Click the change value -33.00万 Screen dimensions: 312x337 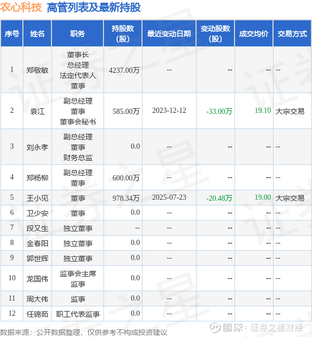point(219,111)
